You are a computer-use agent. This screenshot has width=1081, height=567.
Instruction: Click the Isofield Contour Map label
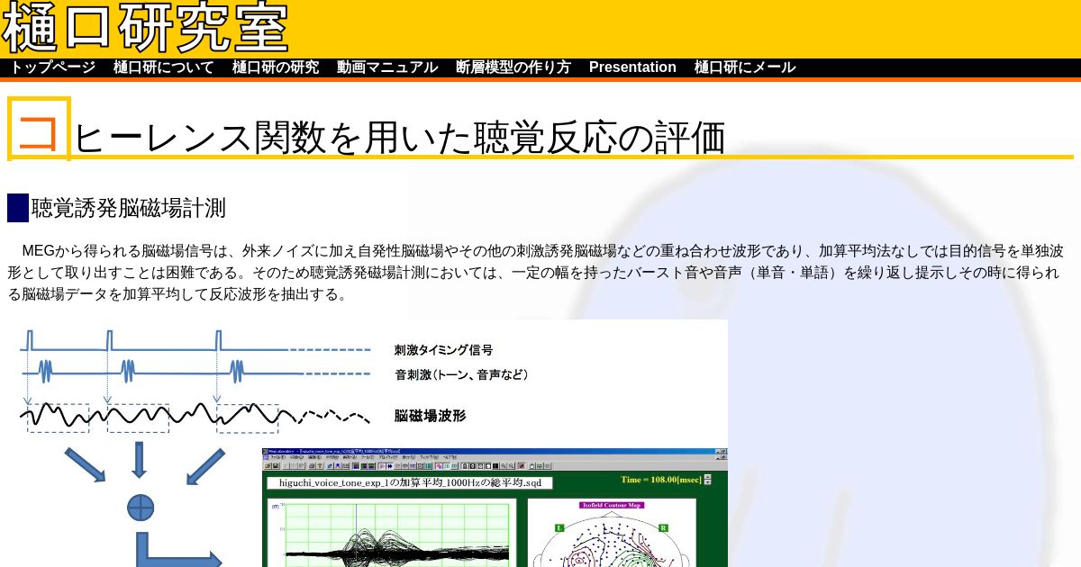tap(611, 506)
